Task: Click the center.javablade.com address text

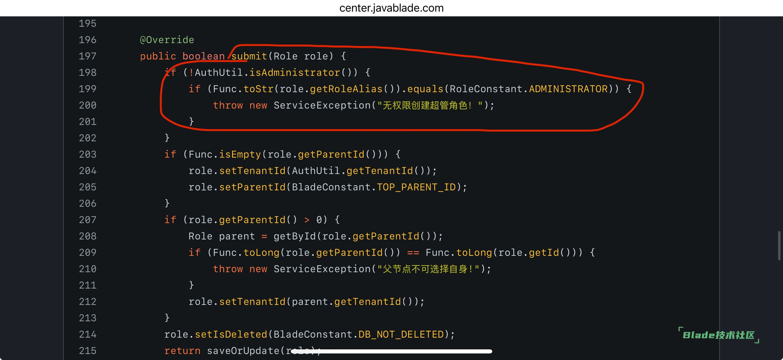Action: pyautogui.click(x=391, y=8)
